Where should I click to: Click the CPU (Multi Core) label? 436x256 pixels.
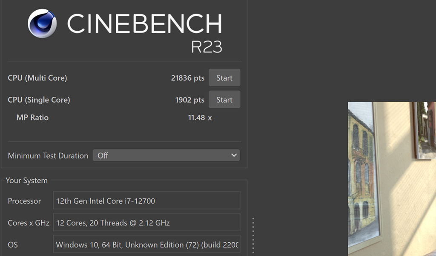37,78
